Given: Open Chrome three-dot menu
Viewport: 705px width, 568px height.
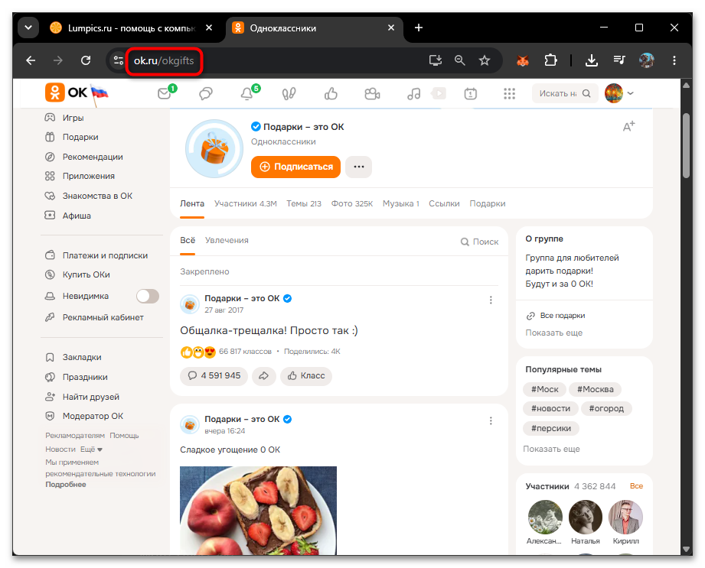Looking at the screenshot, I should 674,60.
